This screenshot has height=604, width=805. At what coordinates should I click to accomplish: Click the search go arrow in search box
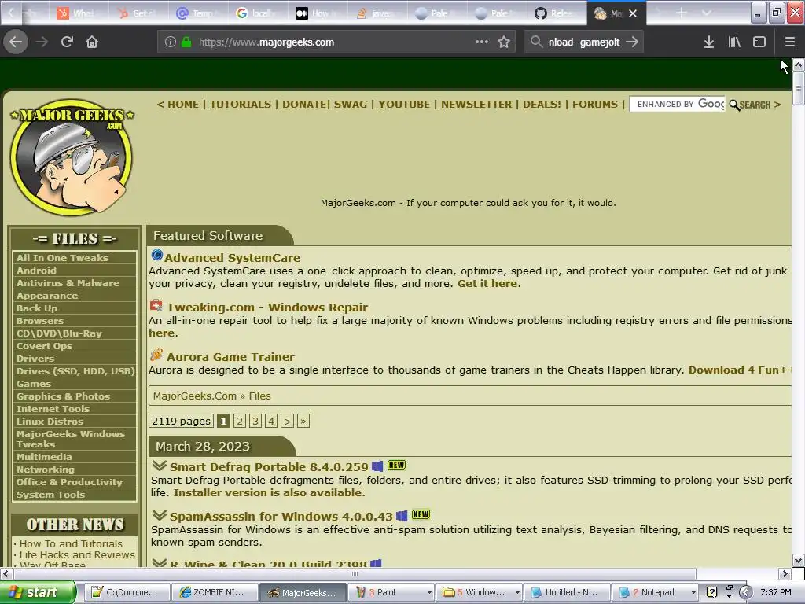click(632, 42)
